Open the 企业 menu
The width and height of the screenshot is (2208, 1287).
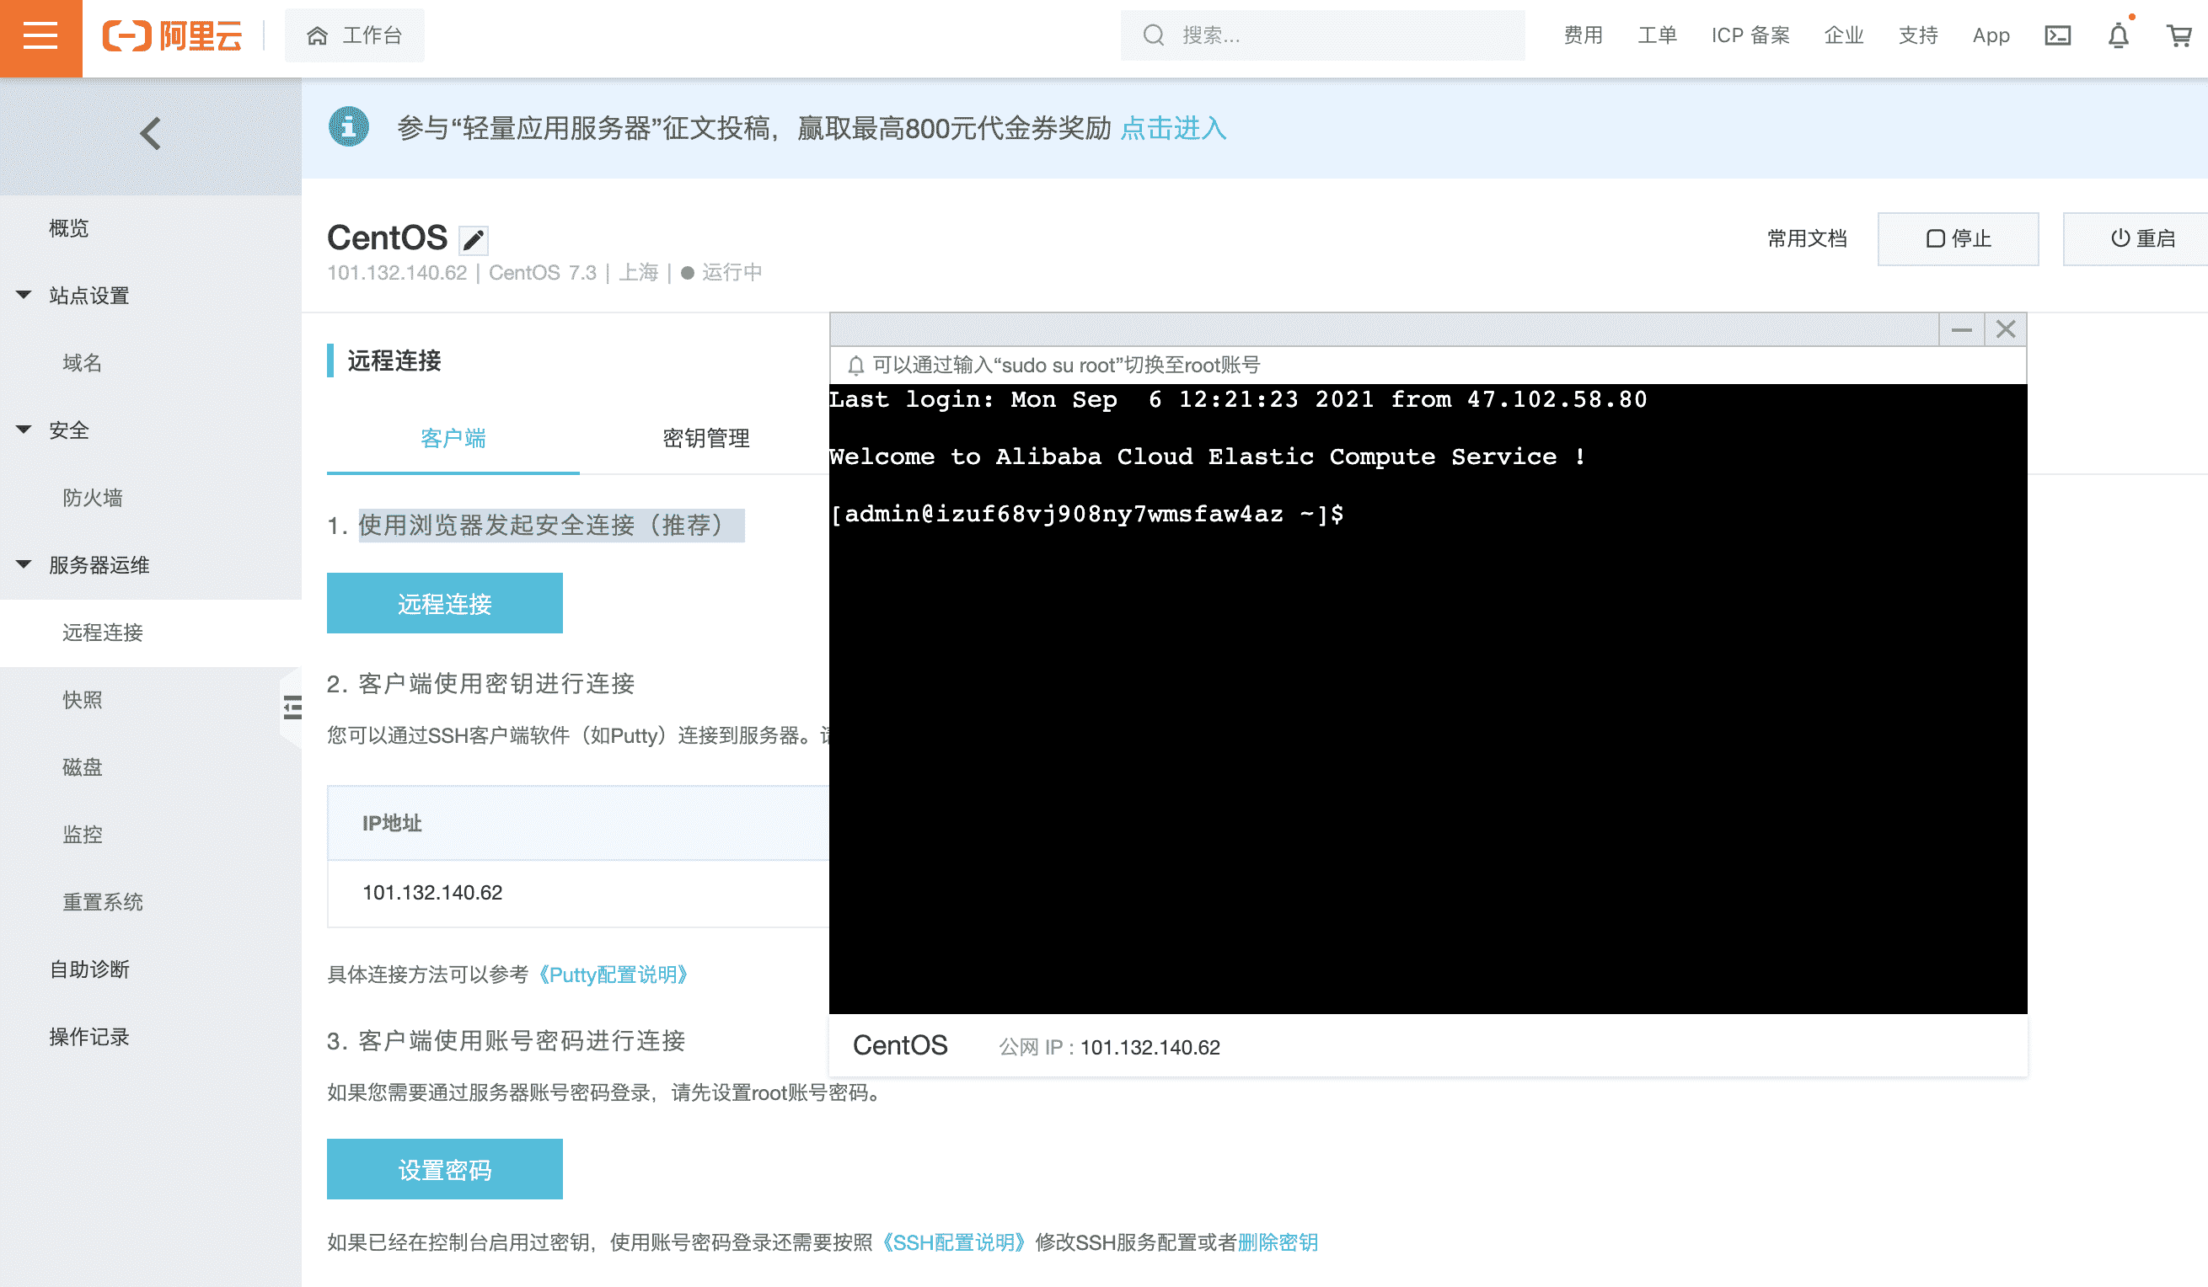(1843, 36)
